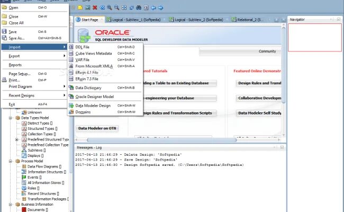Open Design Rules and Transformation Scripts tutorial
This screenshot has height=212, width=344.
tap(179, 113)
